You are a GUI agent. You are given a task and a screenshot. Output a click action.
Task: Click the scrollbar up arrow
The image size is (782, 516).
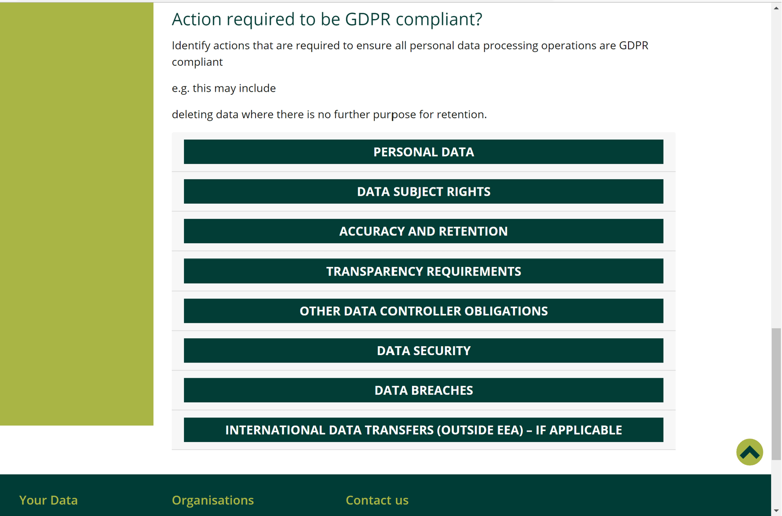click(776, 8)
